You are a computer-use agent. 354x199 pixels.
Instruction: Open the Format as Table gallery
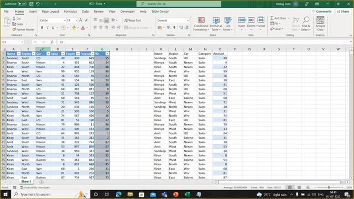point(216,24)
